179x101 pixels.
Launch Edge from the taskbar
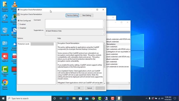68,98
